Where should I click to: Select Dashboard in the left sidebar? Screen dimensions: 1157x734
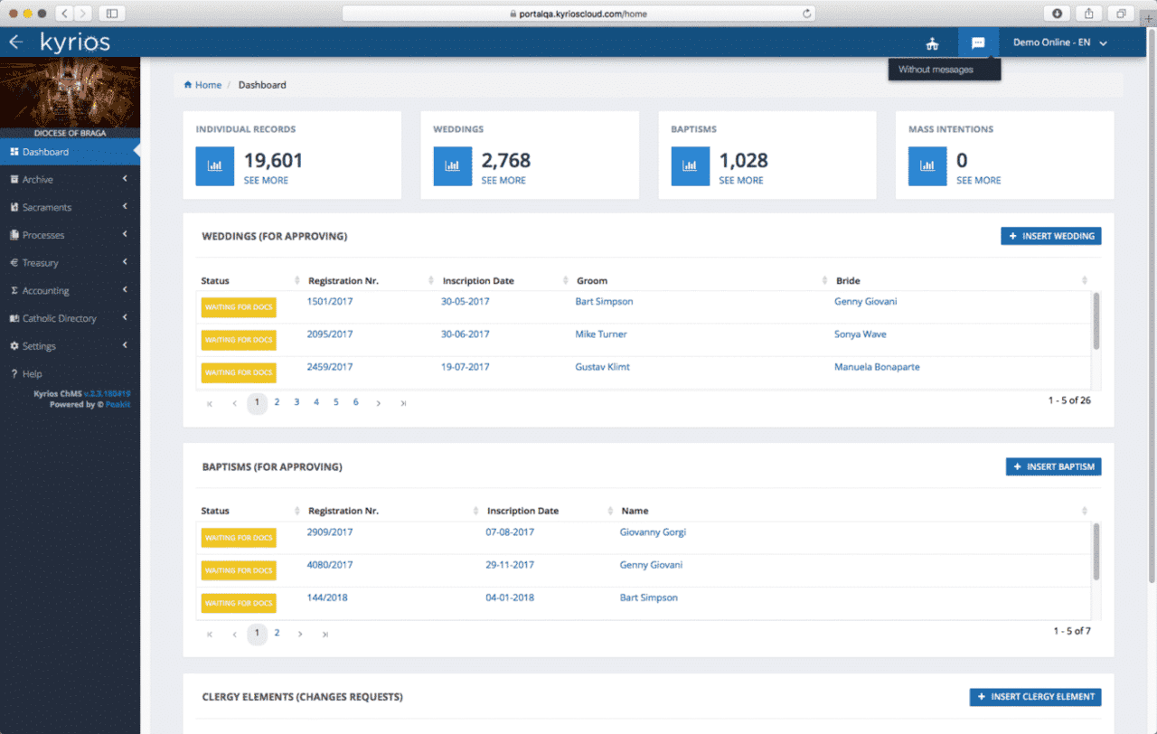coord(45,152)
